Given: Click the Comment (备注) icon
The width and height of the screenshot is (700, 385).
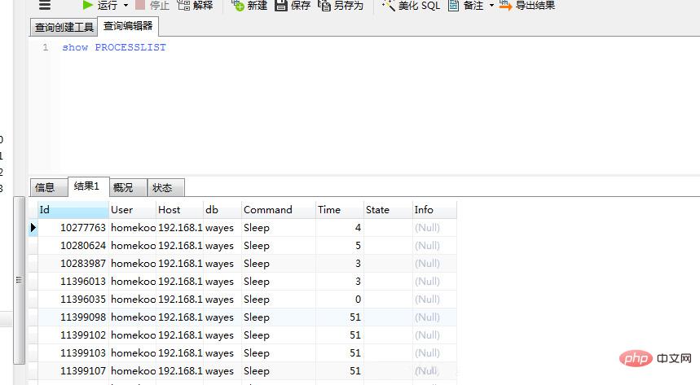Looking at the screenshot, I should pyautogui.click(x=454, y=6).
